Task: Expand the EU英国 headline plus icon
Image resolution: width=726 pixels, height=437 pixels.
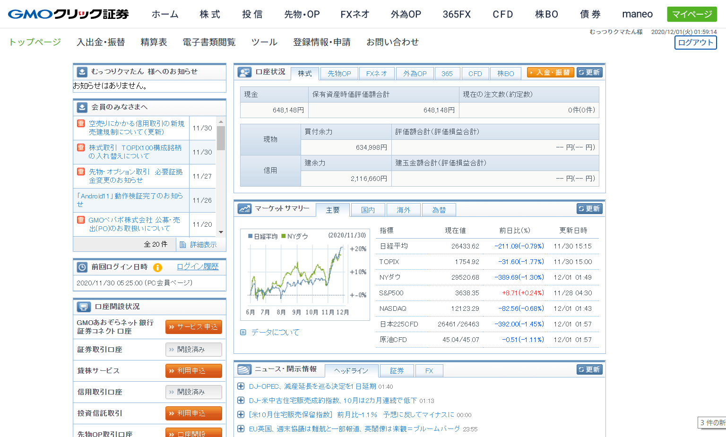Action: click(241, 428)
